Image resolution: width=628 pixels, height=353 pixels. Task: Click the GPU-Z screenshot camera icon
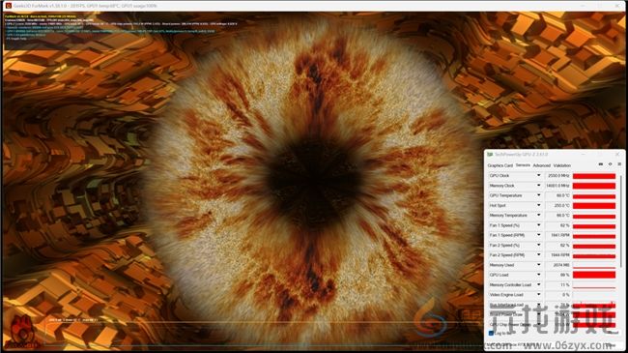(x=600, y=164)
